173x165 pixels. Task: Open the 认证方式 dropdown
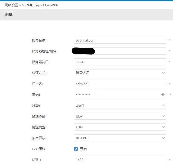pyautogui.click(x=120, y=73)
